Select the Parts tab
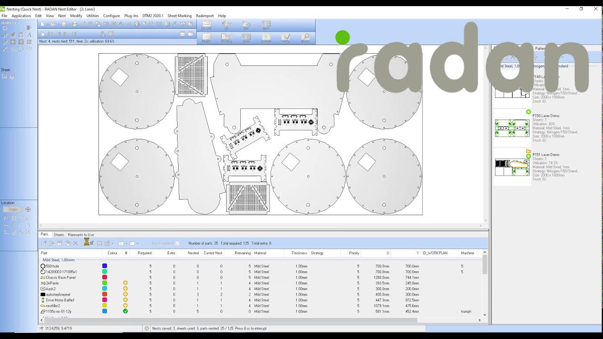Image resolution: width=603 pixels, height=339 pixels. click(44, 234)
